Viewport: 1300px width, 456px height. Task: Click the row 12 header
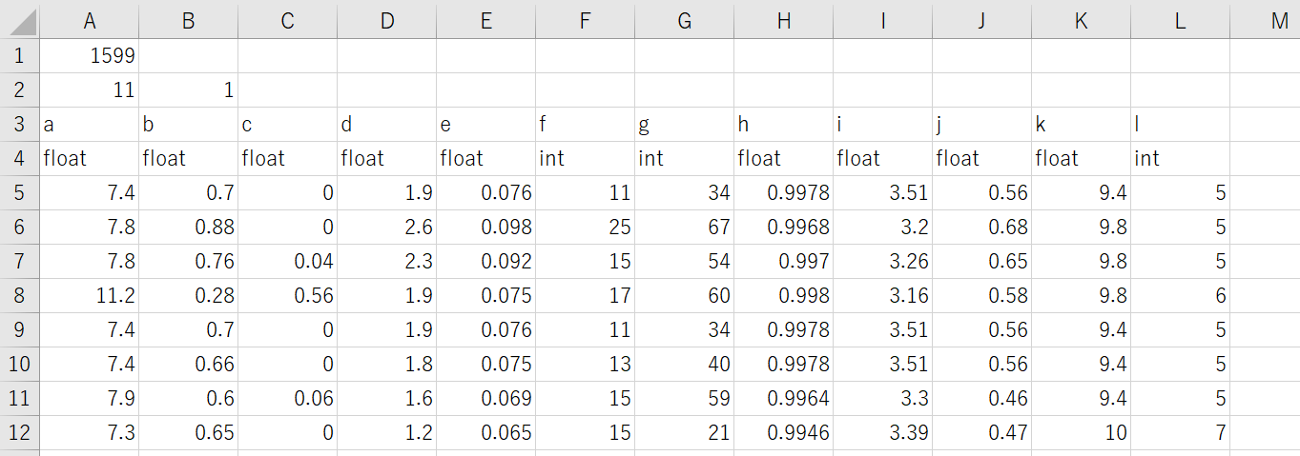(x=19, y=432)
